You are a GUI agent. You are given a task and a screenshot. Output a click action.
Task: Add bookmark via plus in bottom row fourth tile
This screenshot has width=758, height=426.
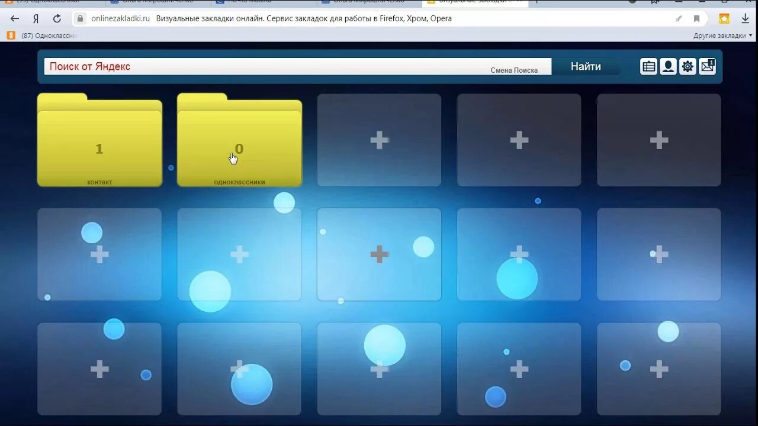point(519,369)
